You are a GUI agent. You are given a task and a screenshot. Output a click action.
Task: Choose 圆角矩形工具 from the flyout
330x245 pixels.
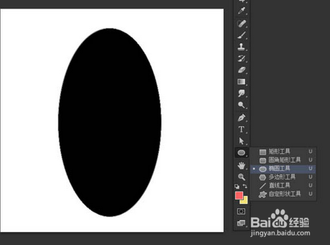coord(283,160)
